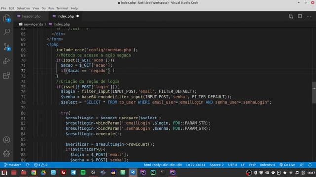This screenshot has height=177, width=316.
Task: Open the Run menu
Action: tap(51, 8)
